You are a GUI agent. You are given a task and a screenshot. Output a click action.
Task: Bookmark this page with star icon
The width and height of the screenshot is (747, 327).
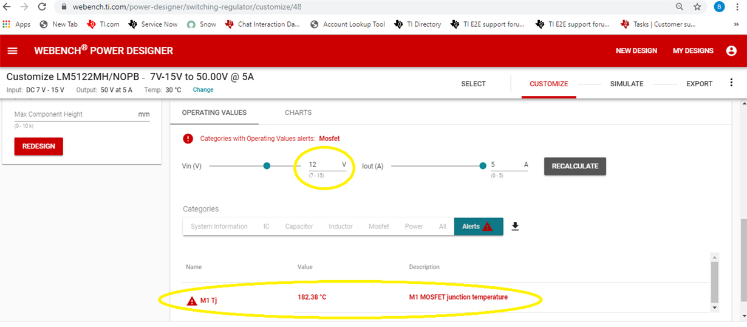(697, 7)
